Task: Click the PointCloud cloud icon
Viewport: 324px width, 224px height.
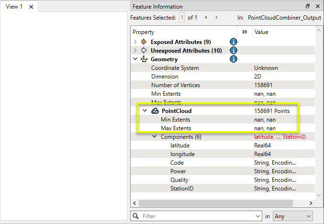Action: tap(155, 111)
